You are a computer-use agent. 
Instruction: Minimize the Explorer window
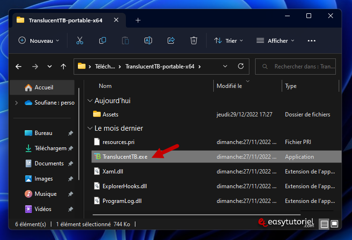pos(287,16)
